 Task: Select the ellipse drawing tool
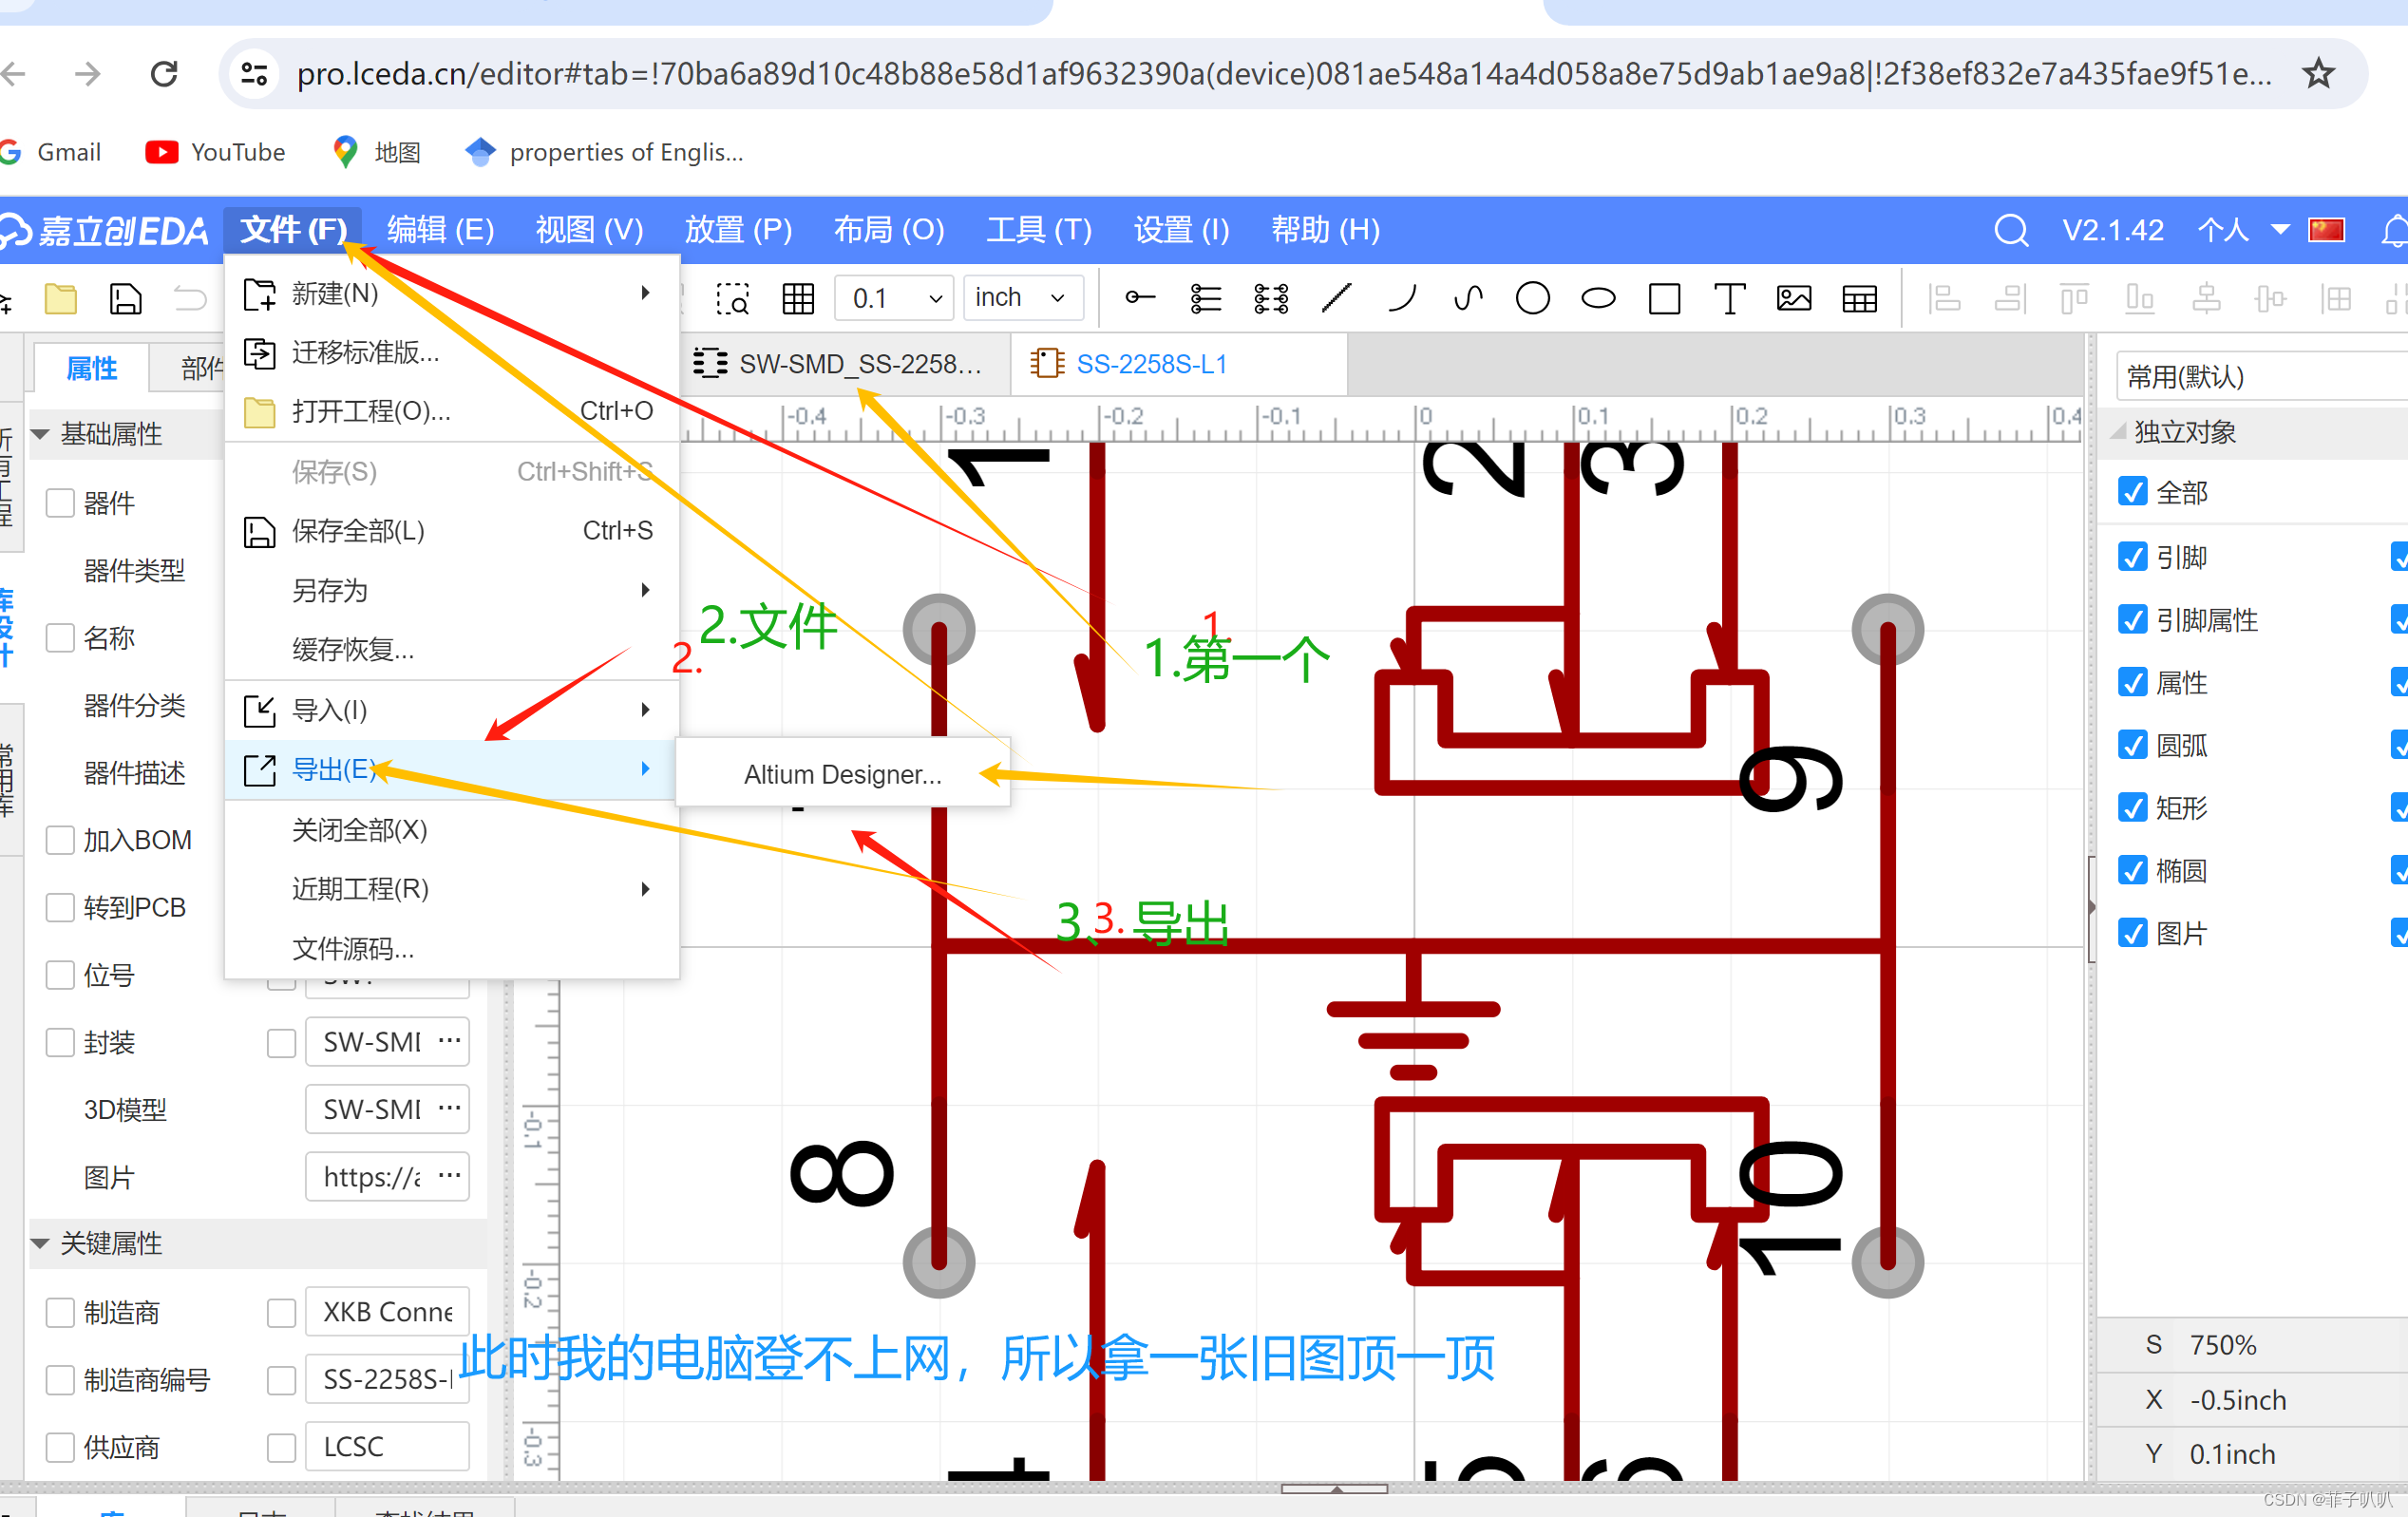[1597, 298]
